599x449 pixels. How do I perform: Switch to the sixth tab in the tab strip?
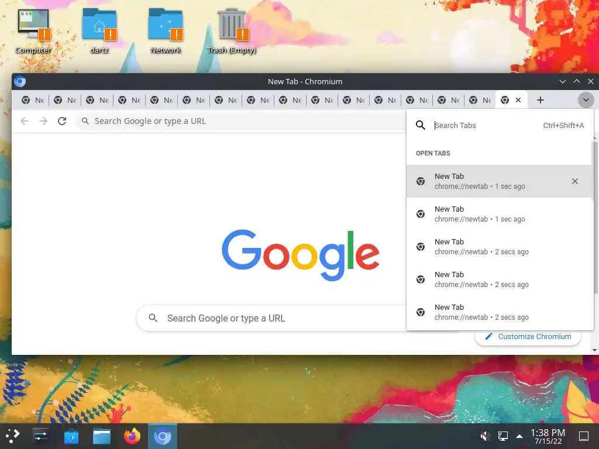(193, 100)
